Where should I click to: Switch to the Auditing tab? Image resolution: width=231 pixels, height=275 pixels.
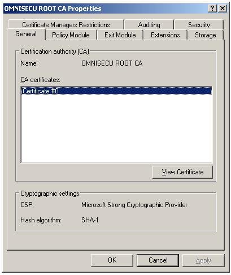pyautogui.click(x=149, y=25)
